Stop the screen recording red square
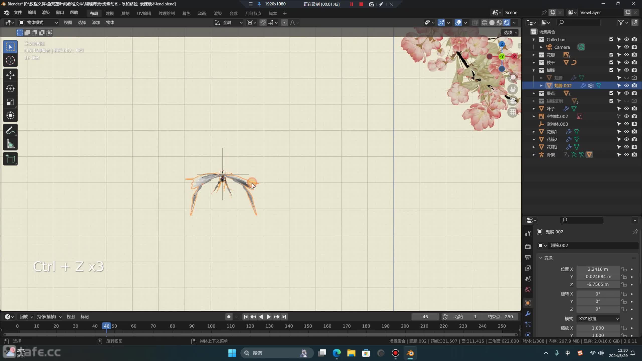The width and height of the screenshot is (642, 361). [x=361, y=4]
